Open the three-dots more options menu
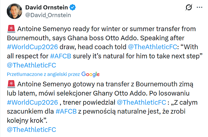The image size is (208, 137). (x=199, y=7)
